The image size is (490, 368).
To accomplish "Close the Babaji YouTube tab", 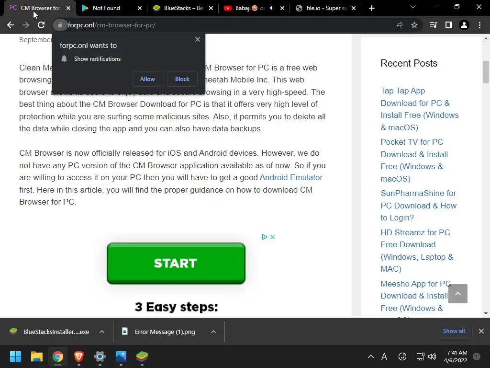I will point(282,8).
